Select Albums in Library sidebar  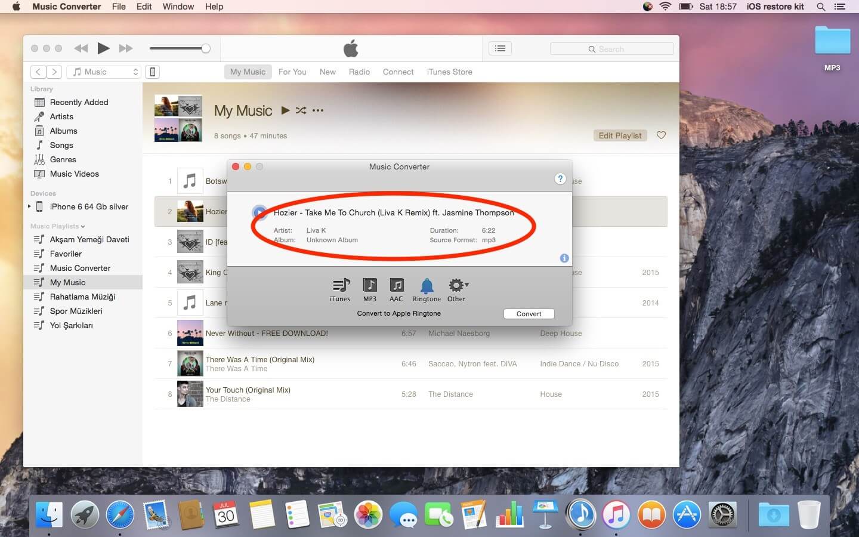coord(83,131)
